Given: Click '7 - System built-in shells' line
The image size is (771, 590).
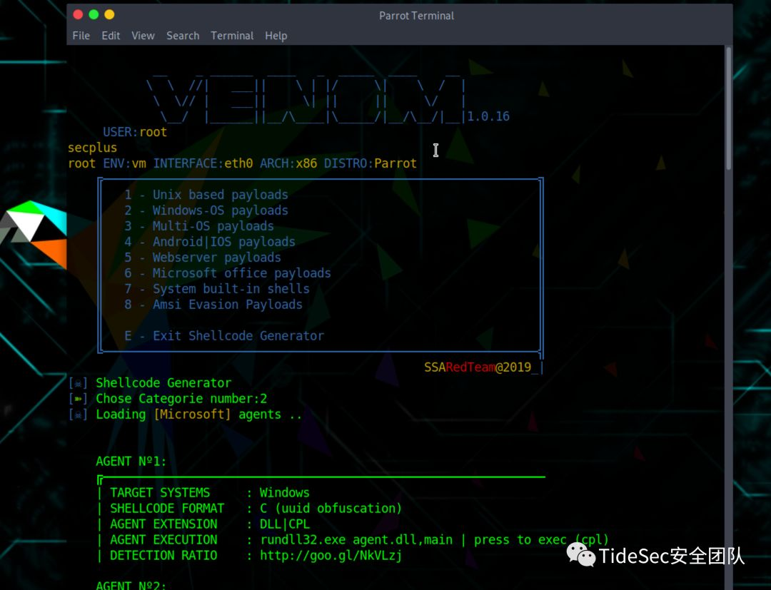Looking at the screenshot, I should (217, 290).
